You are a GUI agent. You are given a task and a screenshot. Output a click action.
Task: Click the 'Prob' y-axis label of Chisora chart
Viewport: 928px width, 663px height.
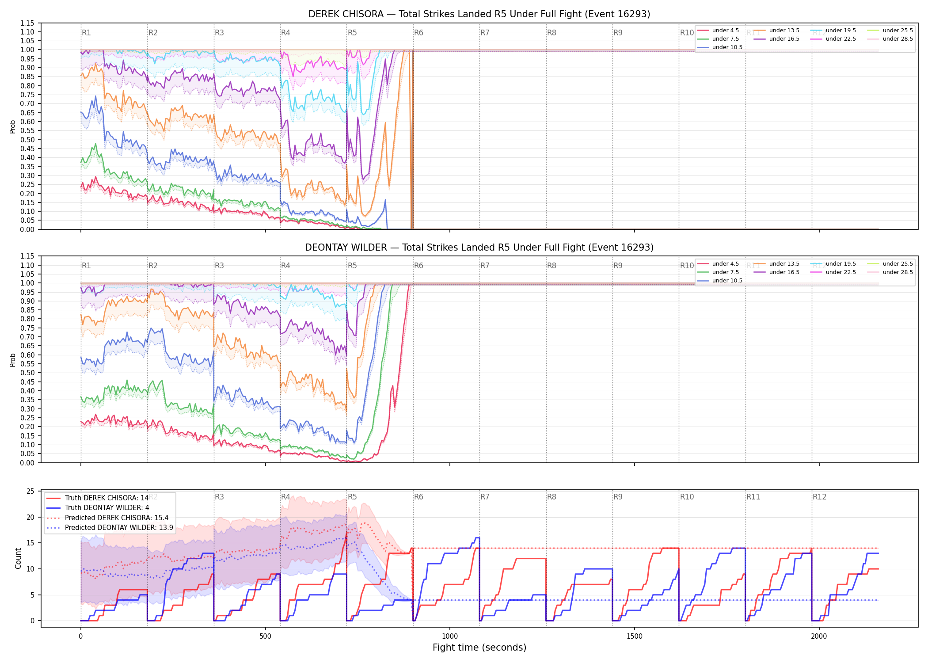coord(13,126)
